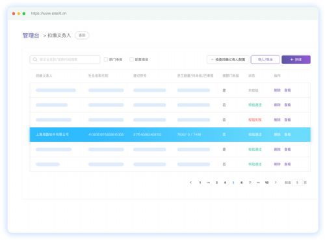This screenshot has width=325, height=240.
Task: Select page 10 in the pagination
Action: click(x=266, y=183)
